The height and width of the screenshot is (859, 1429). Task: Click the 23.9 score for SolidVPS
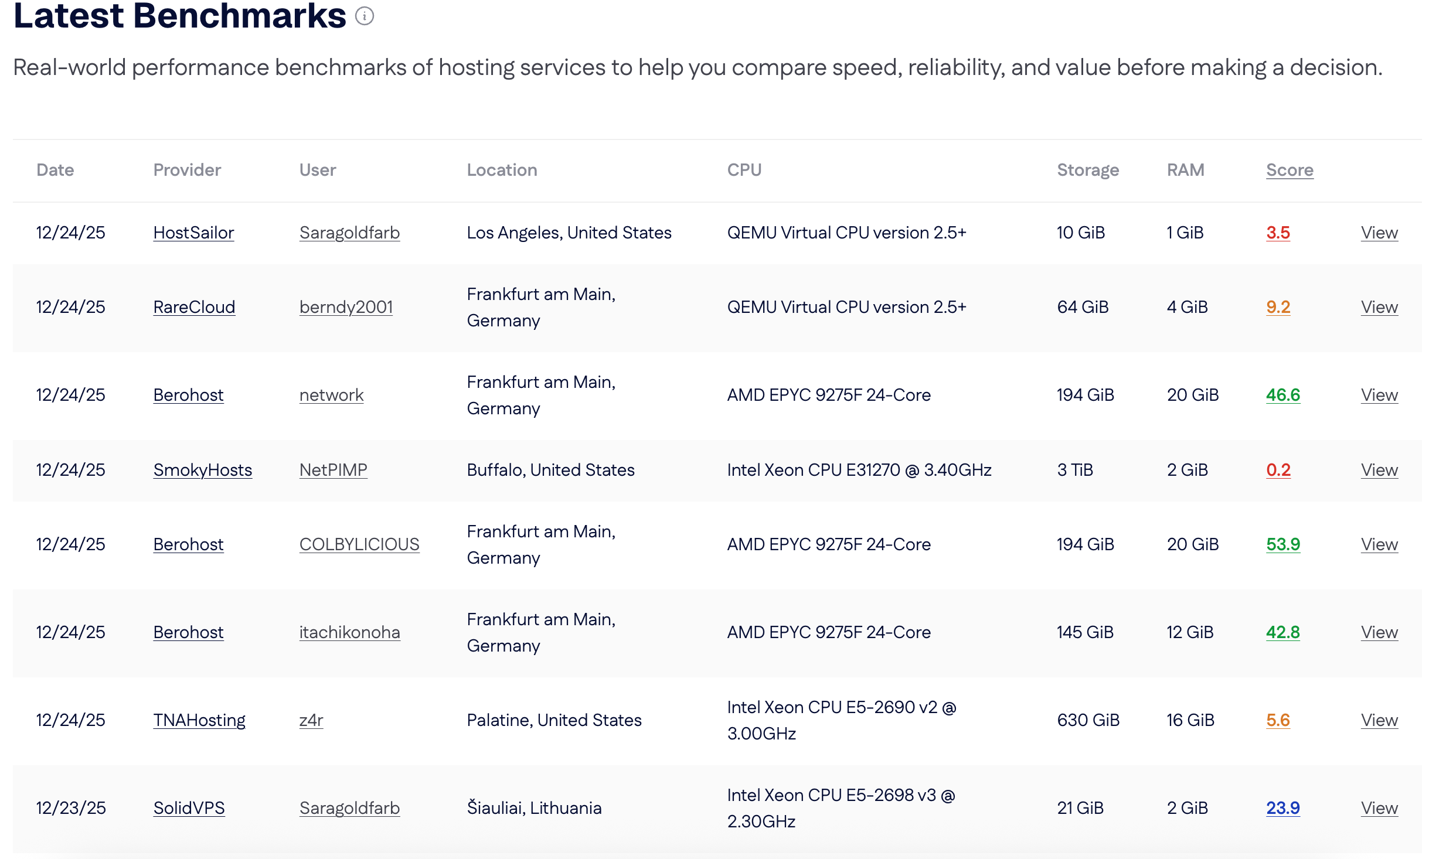(x=1282, y=808)
